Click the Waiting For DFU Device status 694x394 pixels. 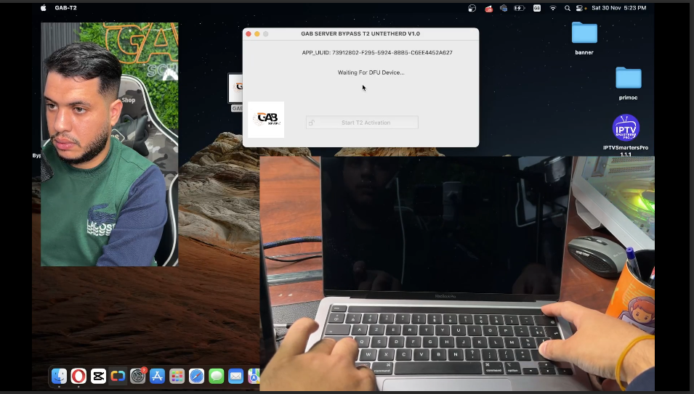371,73
